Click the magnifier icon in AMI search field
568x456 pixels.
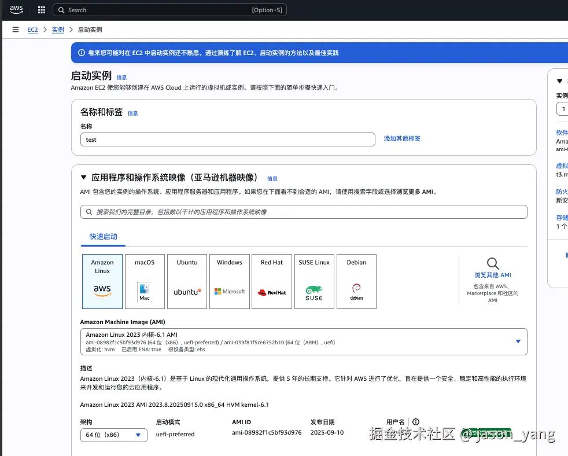click(x=88, y=212)
